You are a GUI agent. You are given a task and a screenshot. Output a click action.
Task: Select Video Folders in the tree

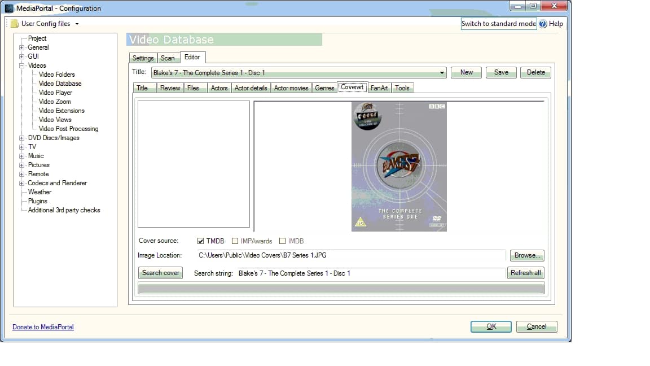tap(57, 75)
